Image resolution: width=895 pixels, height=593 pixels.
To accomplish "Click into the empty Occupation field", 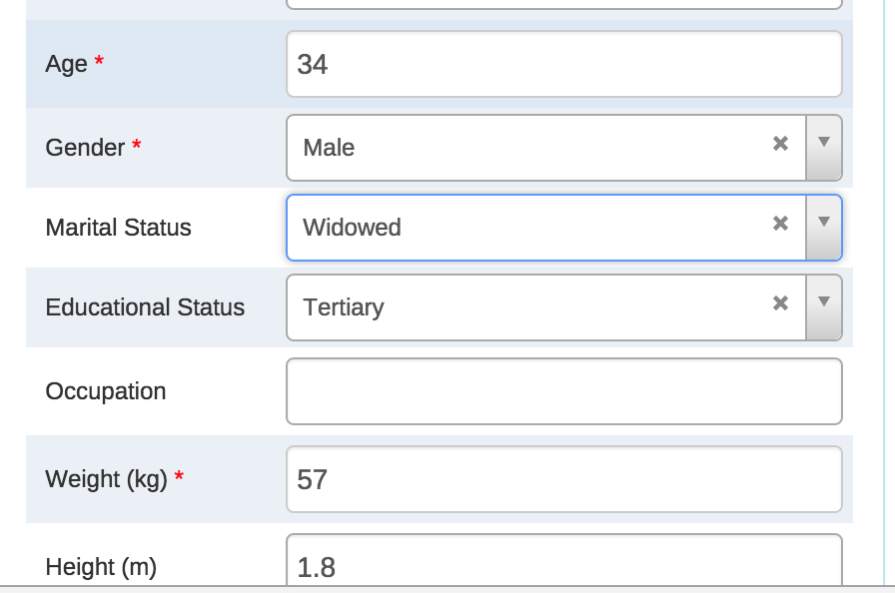I will click(x=563, y=391).
